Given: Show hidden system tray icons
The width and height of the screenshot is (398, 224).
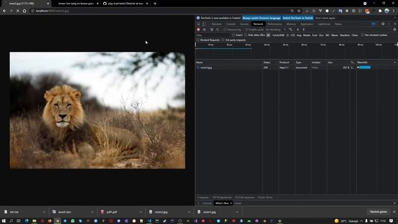Looking at the screenshot, I should tap(361, 221).
